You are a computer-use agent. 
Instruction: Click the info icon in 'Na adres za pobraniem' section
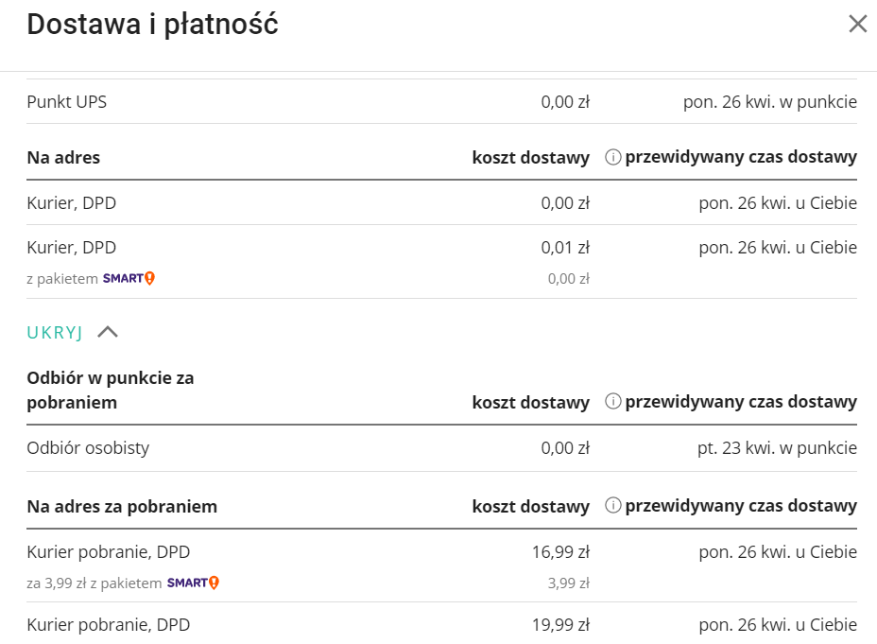click(614, 506)
